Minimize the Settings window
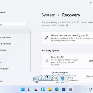This screenshot has width=93, height=93. click(91, 2)
